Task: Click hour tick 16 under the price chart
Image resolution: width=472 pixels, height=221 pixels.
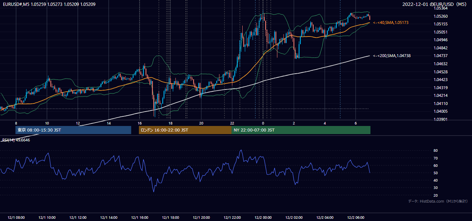Action: [140, 123]
